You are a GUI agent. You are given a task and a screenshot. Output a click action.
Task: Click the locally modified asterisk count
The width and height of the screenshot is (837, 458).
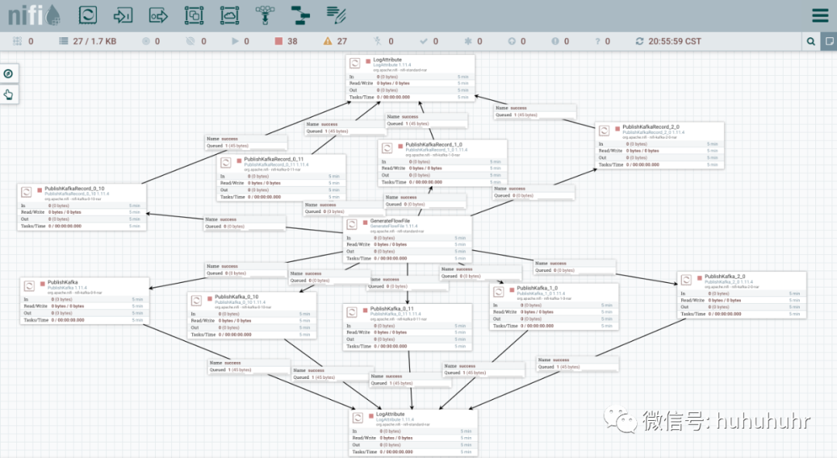pyautogui.click(x=473, y=41)
